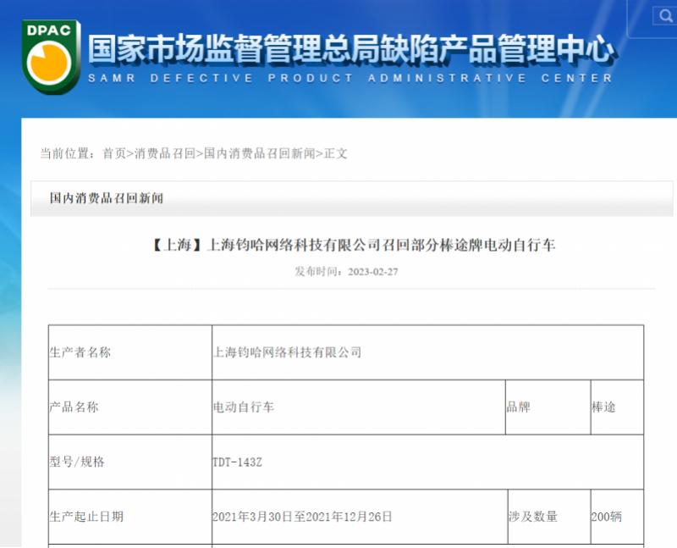Click the publish date 2023-02-27

(x=373, y=272)
